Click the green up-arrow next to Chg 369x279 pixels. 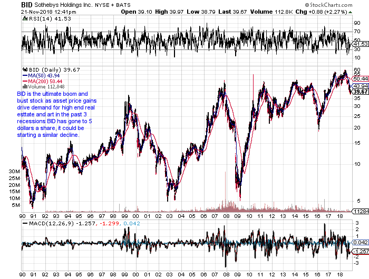[350, 12]
